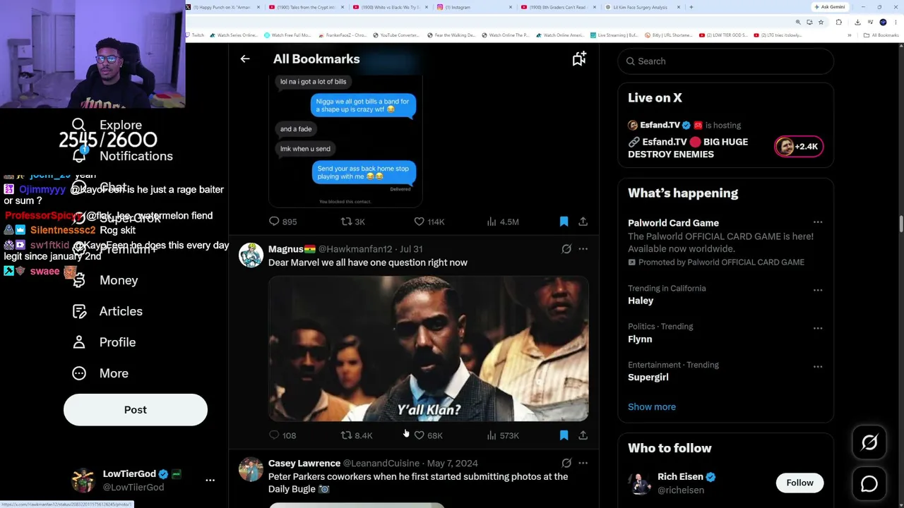Reply to the 895-comment post
904x508 pixels.
(x=274, y=222)
